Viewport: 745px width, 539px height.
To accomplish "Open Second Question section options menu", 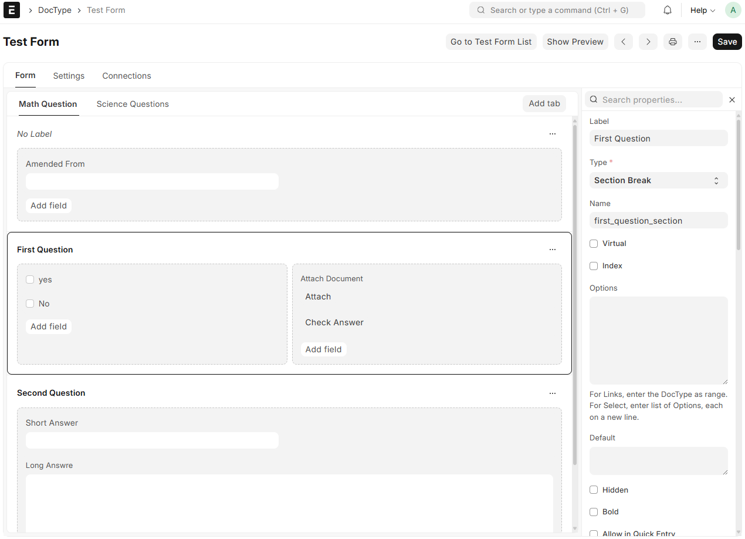I will [x=552, y=393].
